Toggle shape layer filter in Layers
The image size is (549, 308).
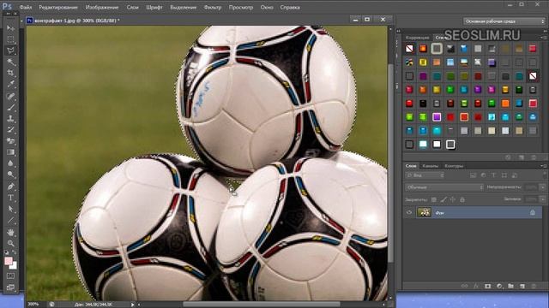(x=504, y=175)
